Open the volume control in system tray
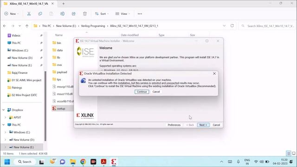 (261, 162)
